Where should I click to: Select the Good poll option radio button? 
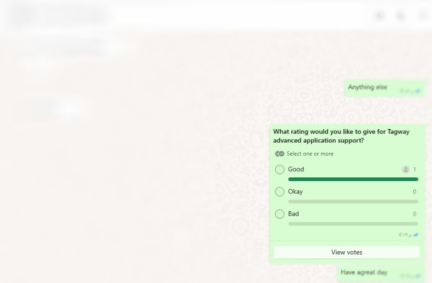click(x=280, y=170)
